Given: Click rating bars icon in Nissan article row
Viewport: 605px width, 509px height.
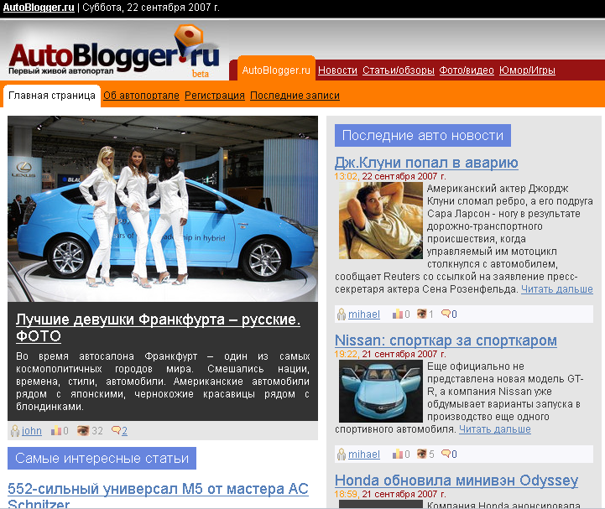Looking at the screenshot, I should (x=398, y=454).
